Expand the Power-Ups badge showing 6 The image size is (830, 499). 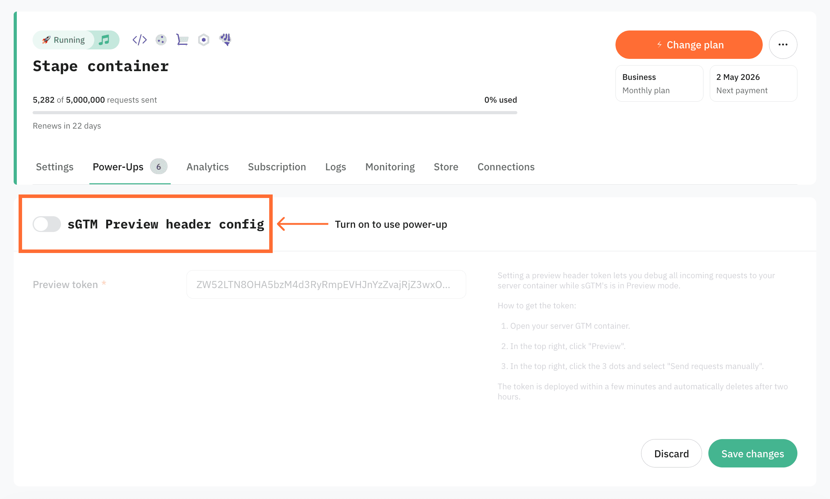click(158, 166)
